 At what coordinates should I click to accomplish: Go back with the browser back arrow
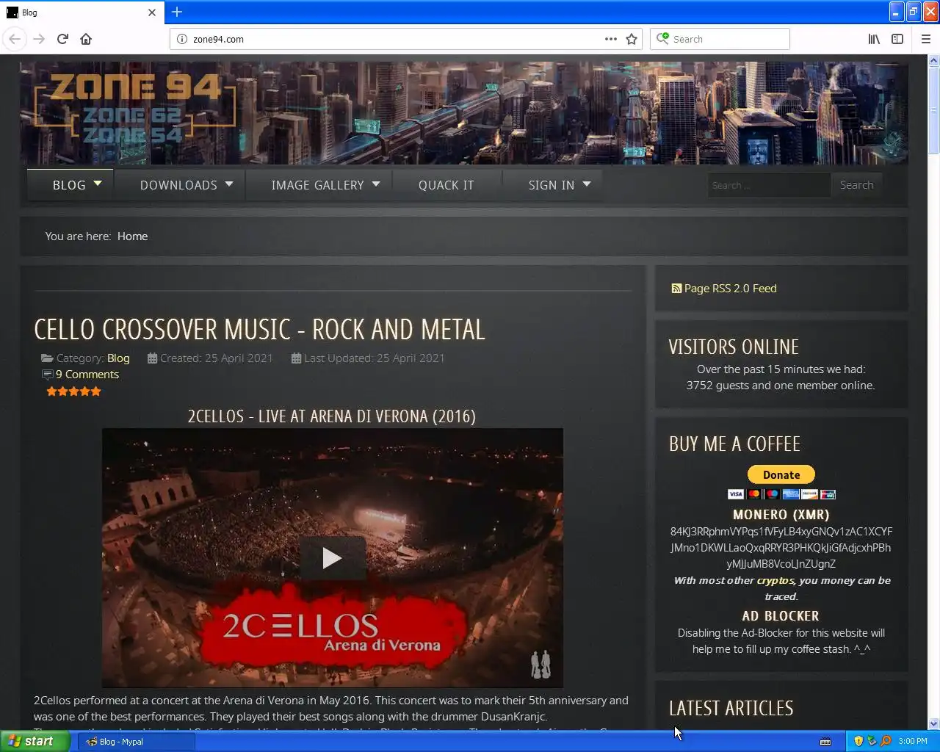coord(15,39)
